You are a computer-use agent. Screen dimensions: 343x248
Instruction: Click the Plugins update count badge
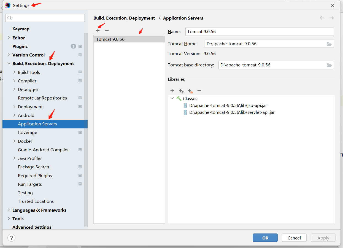point(73,46)
